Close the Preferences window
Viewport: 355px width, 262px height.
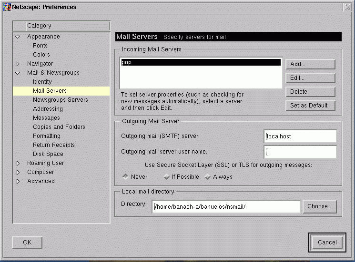pos(347,7)
